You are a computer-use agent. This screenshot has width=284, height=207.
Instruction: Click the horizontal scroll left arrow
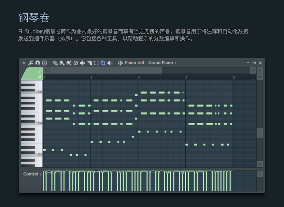coord(46,70)
